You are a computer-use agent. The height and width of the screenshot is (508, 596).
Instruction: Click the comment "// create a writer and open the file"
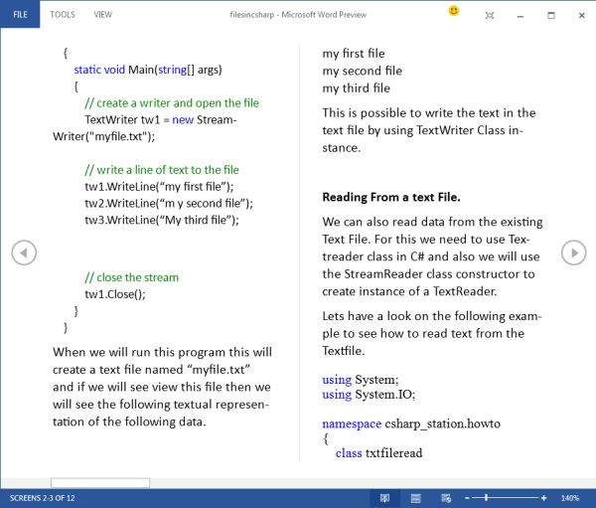(x=172, y=103)
